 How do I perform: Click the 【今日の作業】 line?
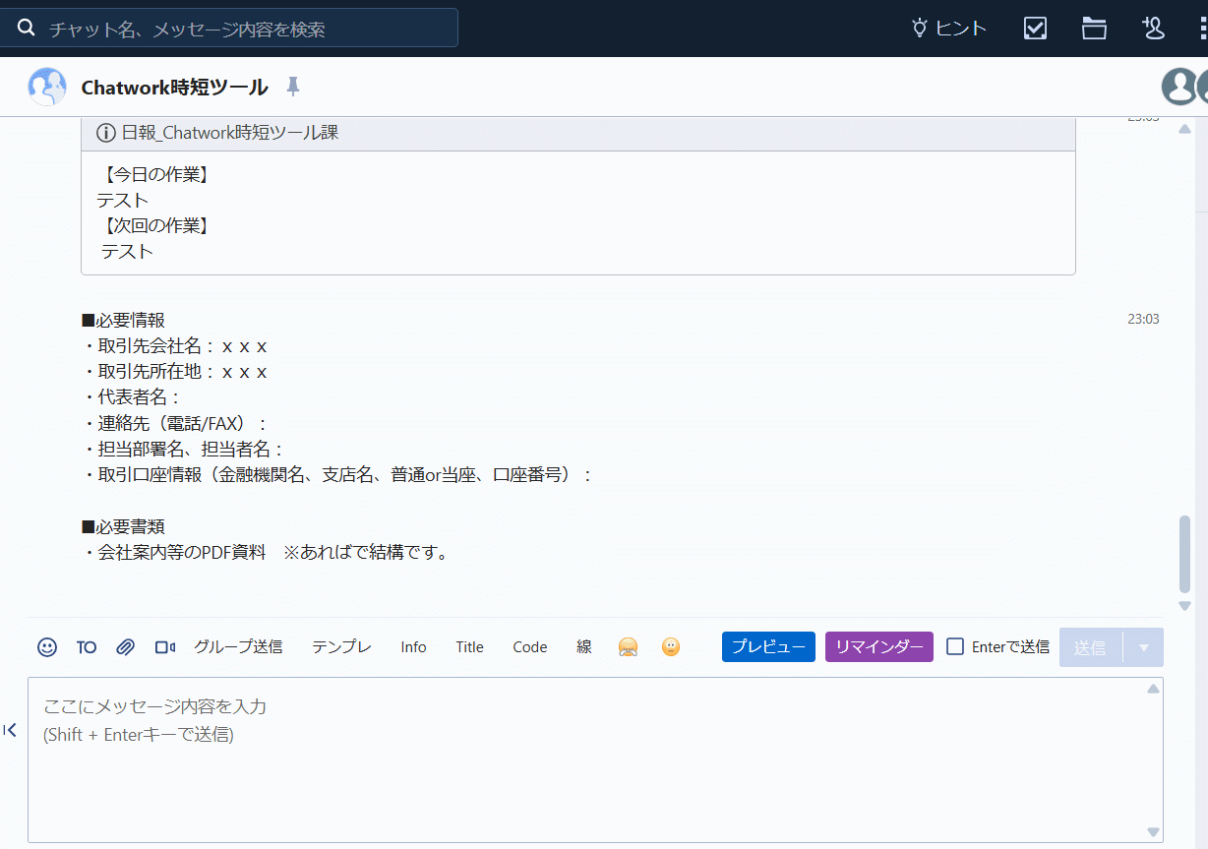point(155,175)
